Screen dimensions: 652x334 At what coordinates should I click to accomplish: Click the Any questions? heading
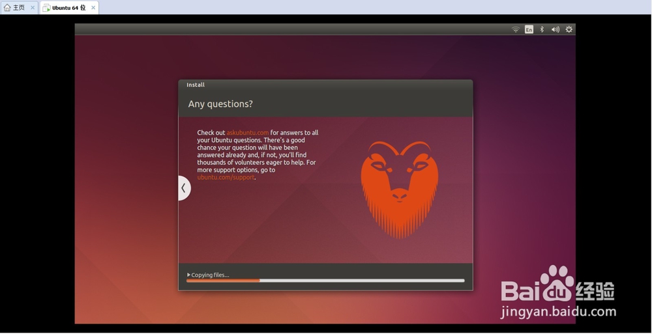220,104
